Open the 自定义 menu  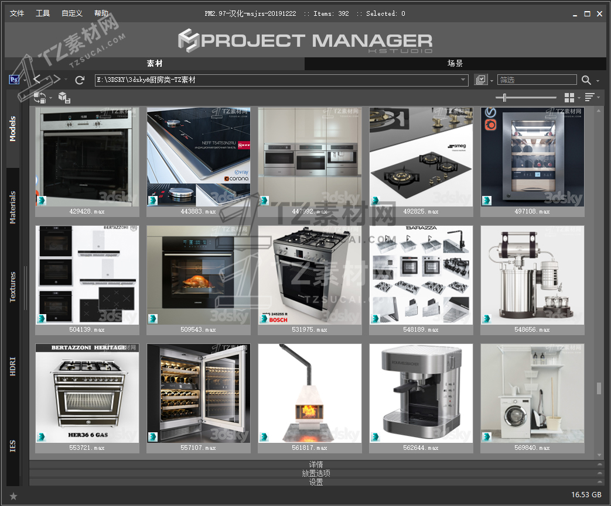click(72, 13)
